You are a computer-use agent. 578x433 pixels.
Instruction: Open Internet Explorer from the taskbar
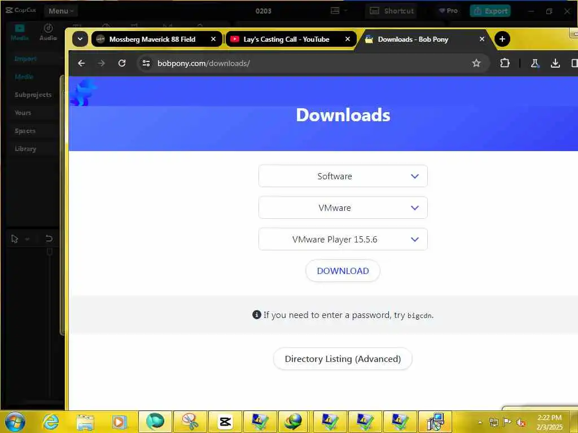(x=51, y=422)
